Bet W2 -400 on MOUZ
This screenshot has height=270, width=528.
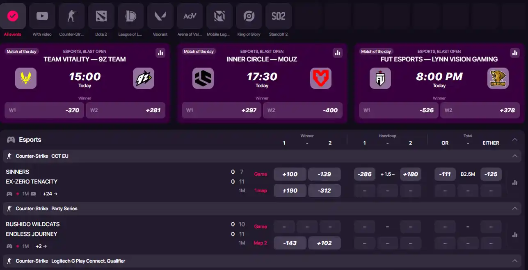[303, 110]
